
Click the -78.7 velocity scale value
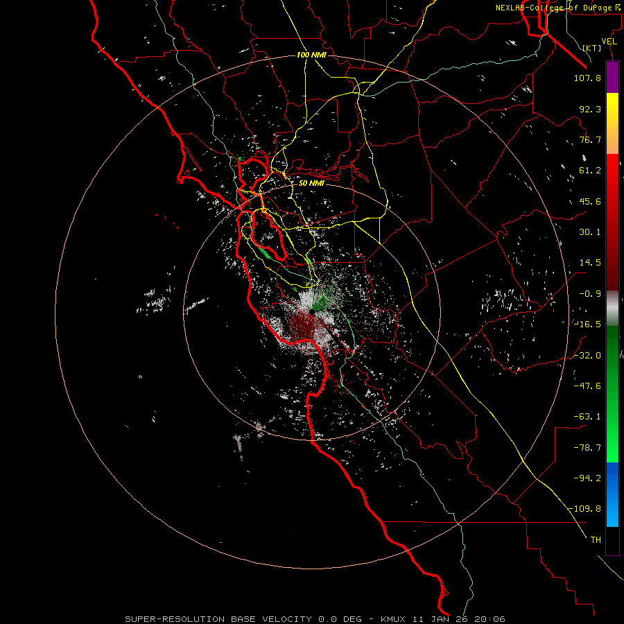[587, 448]
